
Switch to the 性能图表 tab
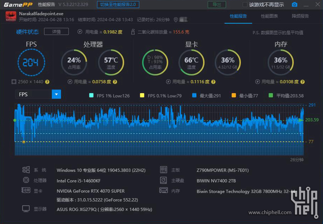pyautogui.click(x=269, y=16)
